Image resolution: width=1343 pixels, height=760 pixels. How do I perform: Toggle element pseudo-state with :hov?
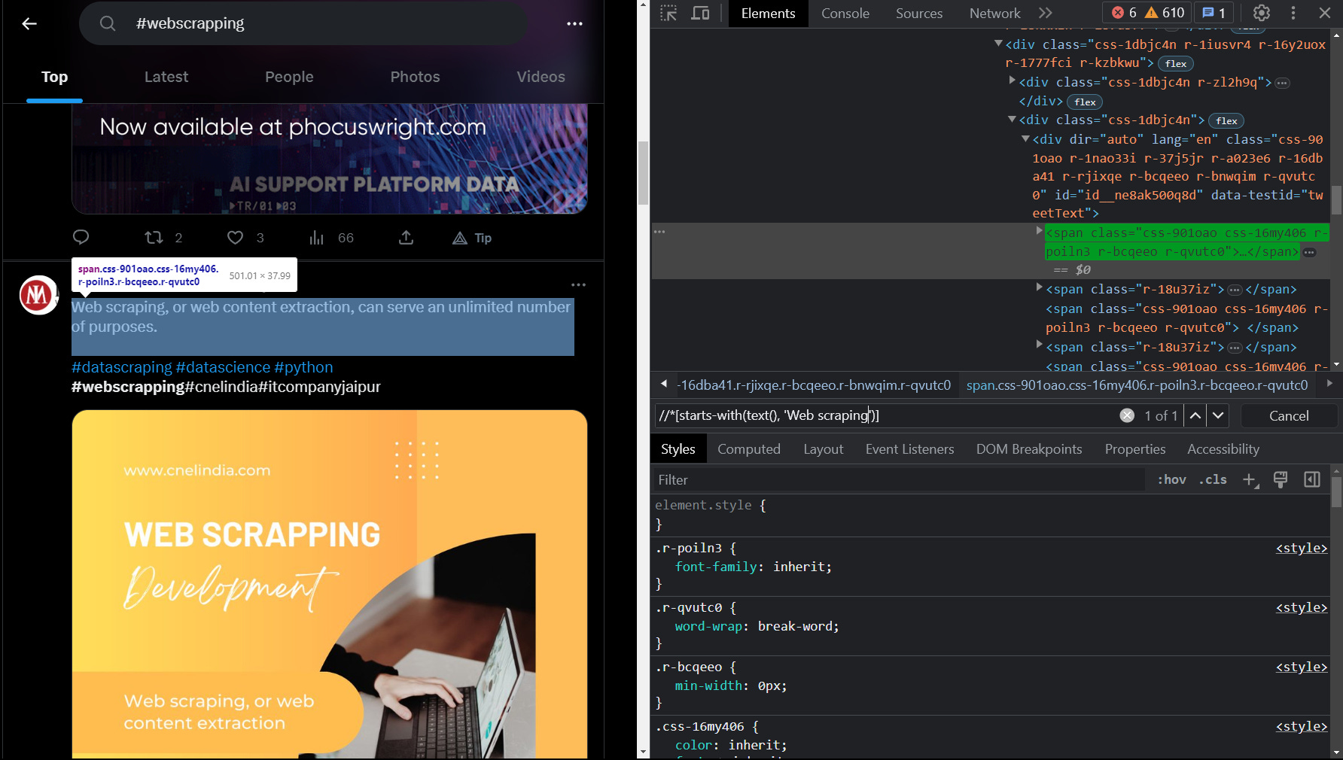pyautogui.click(x=1171, y=479)
